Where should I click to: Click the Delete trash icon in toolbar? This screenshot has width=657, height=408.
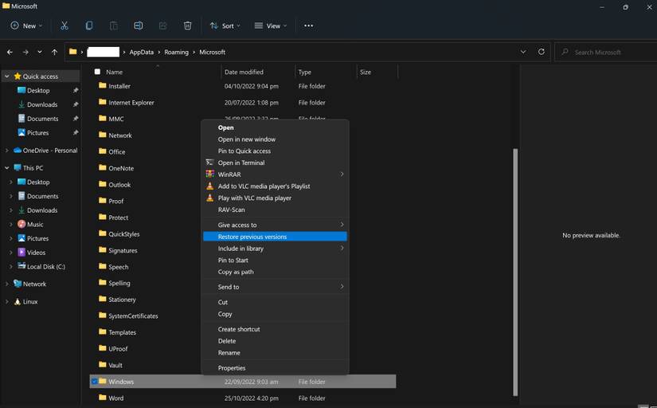pyautogui.click(x=188, y=25)
